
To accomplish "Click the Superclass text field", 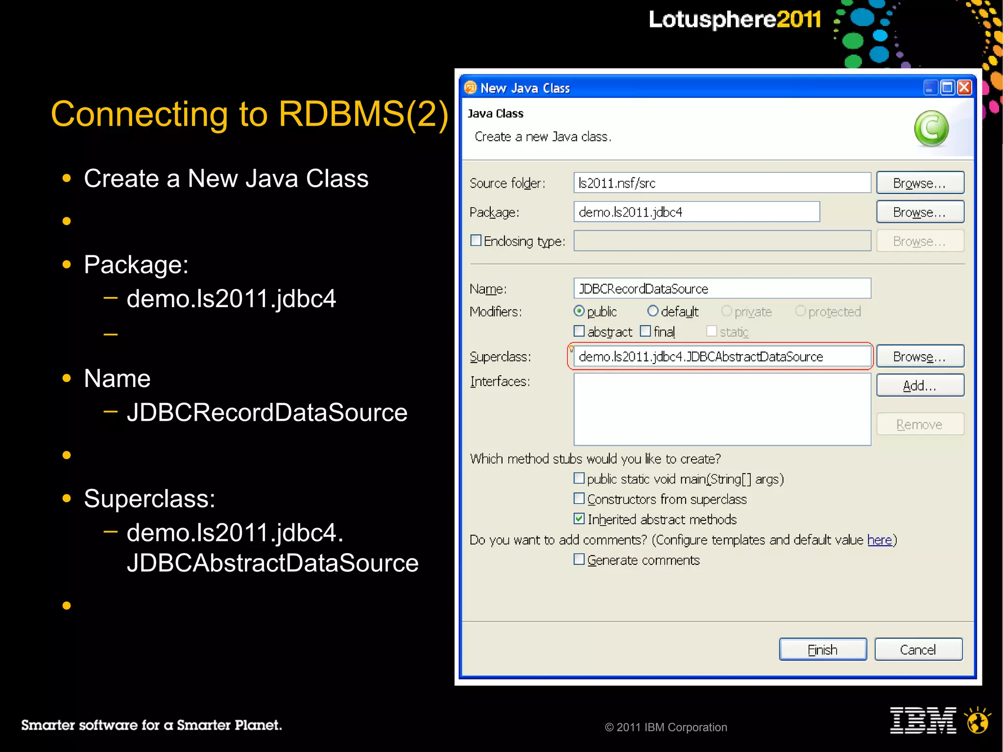I will click(722, 356).
